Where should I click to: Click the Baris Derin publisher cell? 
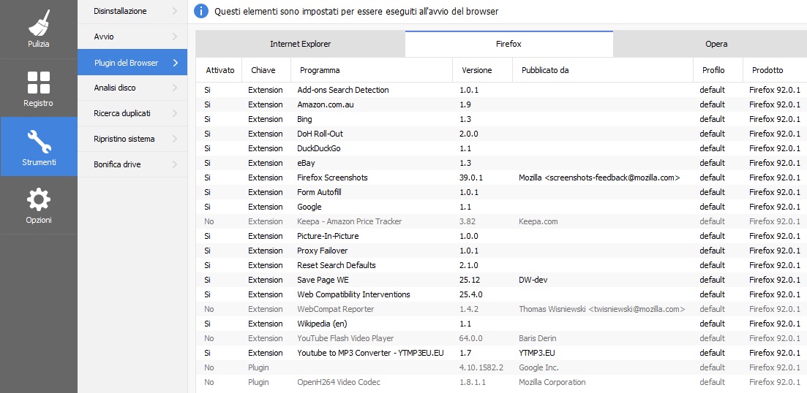point(537,338)
